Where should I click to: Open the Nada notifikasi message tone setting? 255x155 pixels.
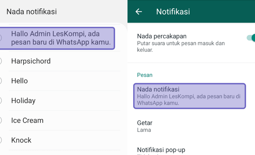pyautogui.click(x=189, y=96)
